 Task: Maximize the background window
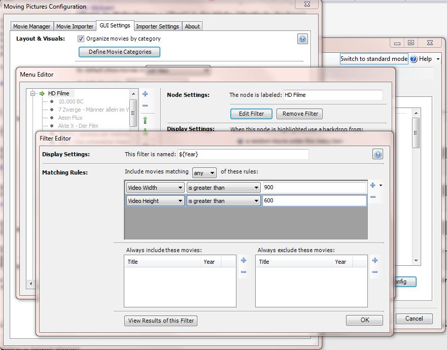411,43
